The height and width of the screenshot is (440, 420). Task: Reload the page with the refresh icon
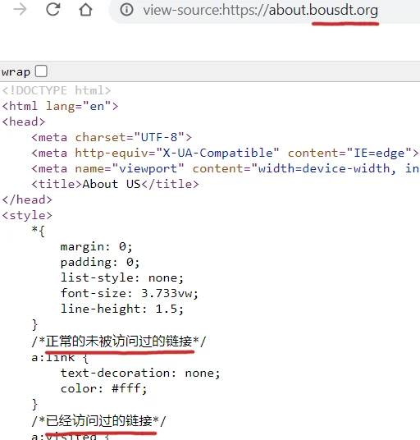(x=53, y=10)
